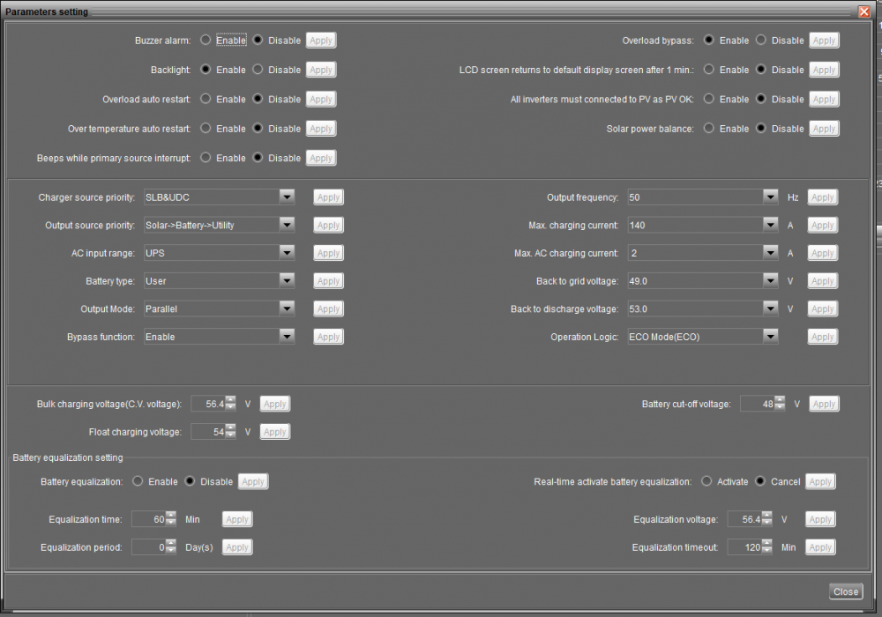Disable the Overload bypass option
882x617 pixels.
tap(761, 40)
